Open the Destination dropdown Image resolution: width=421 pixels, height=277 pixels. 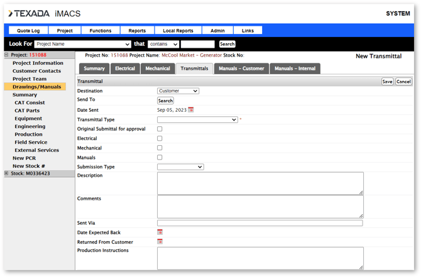[x=178, y=91]
